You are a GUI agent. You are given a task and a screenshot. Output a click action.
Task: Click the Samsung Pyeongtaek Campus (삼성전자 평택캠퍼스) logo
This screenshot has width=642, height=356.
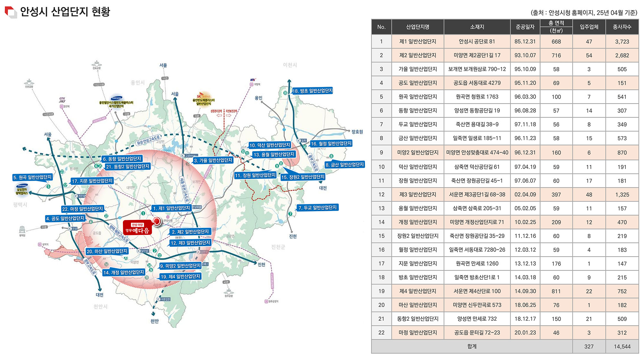point(22,186)
